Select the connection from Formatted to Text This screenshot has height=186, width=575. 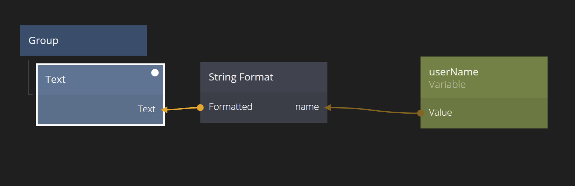182,109
